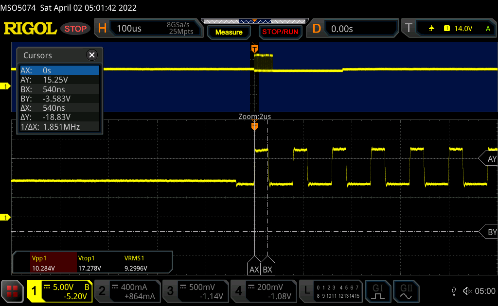Open the GII sine wave generator

pos(406,291)
